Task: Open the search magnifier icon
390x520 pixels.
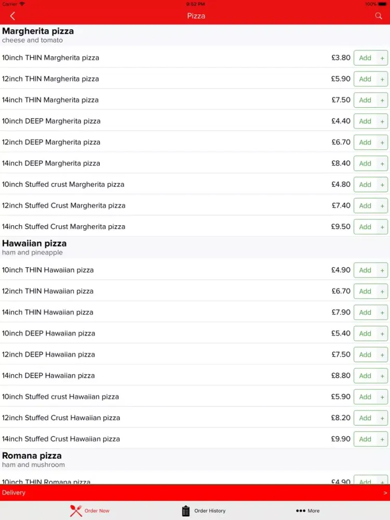Action: coord(379,16)
